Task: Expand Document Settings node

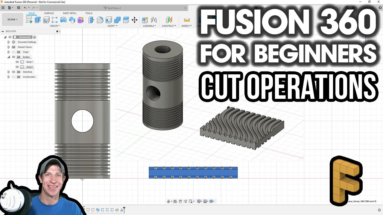Action: (x=9, y=42)
